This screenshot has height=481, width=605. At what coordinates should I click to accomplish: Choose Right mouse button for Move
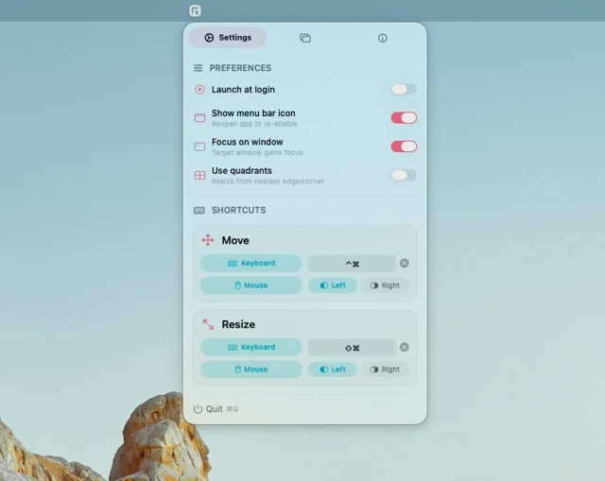385,285
